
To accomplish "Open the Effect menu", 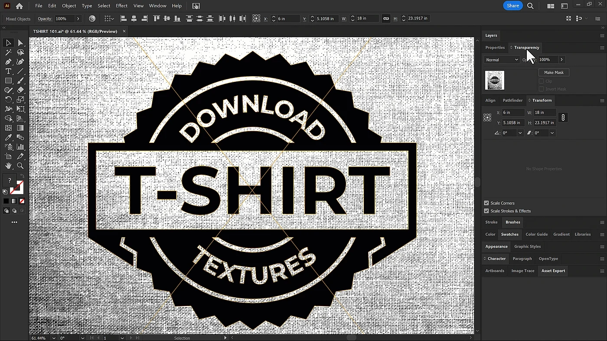I will (x=121, y=6).
